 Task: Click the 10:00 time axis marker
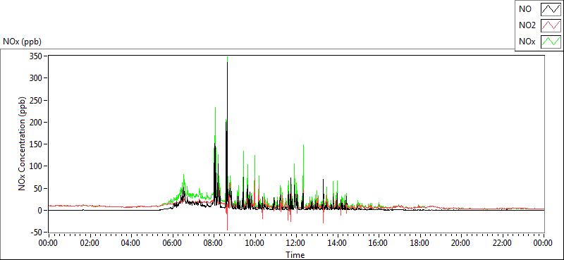[x=255, y=243]
